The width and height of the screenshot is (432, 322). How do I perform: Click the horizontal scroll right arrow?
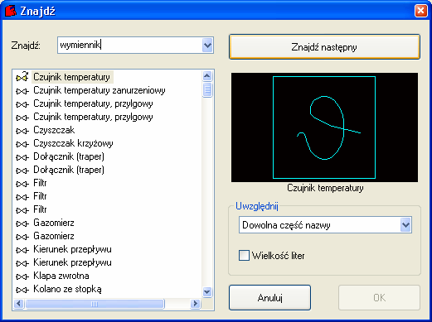(x=195, y=304)
